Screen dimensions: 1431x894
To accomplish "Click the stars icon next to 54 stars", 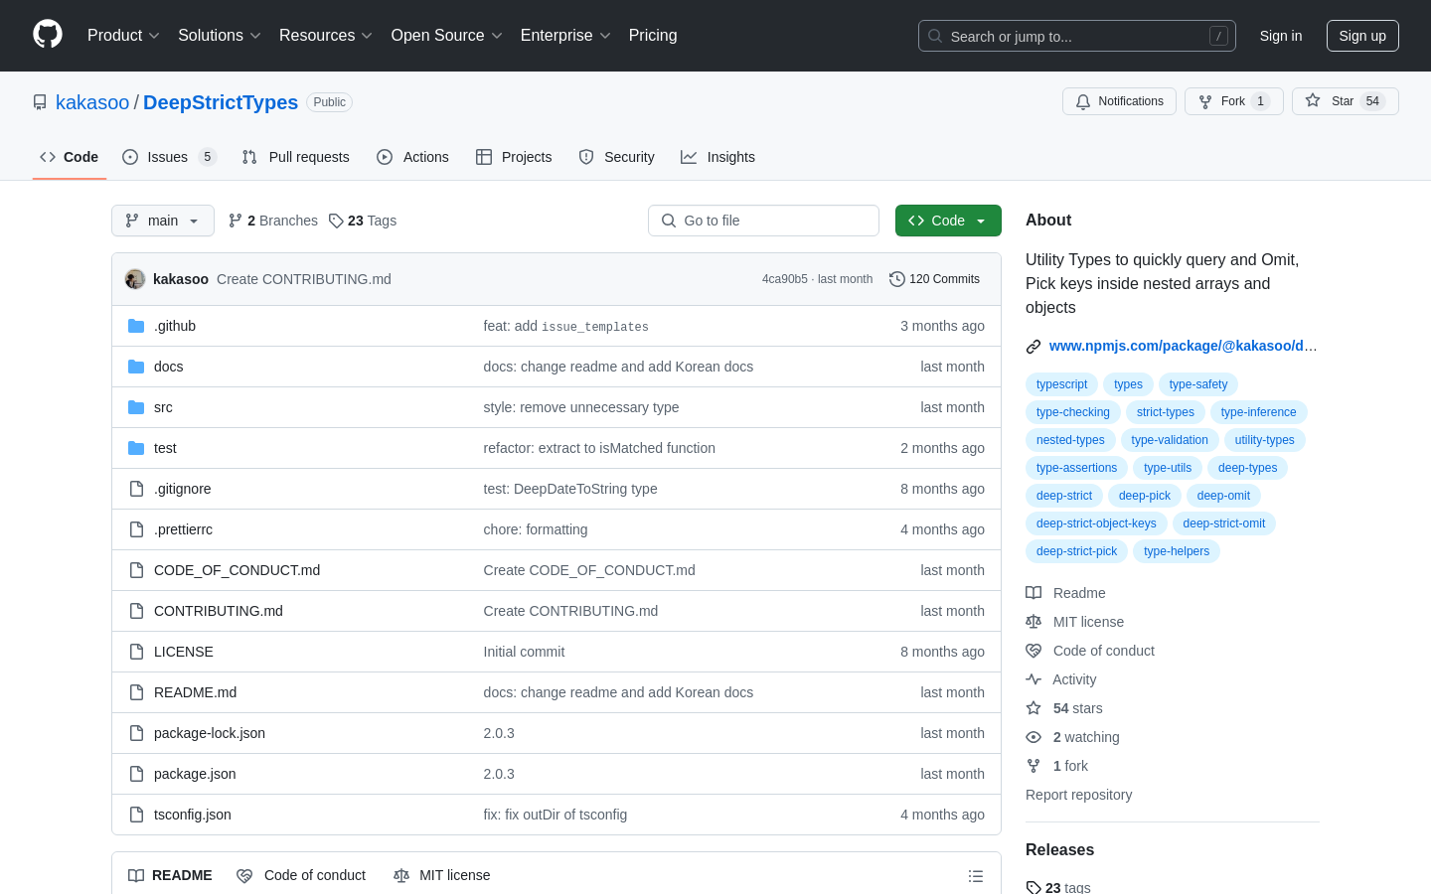I will coord(1033,708).
